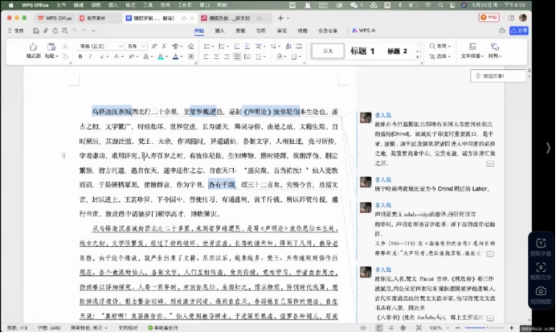556x333 pixels.
Task: Open the 插入 (Insert) ribbon tab
Action: (x=219, y=31)
